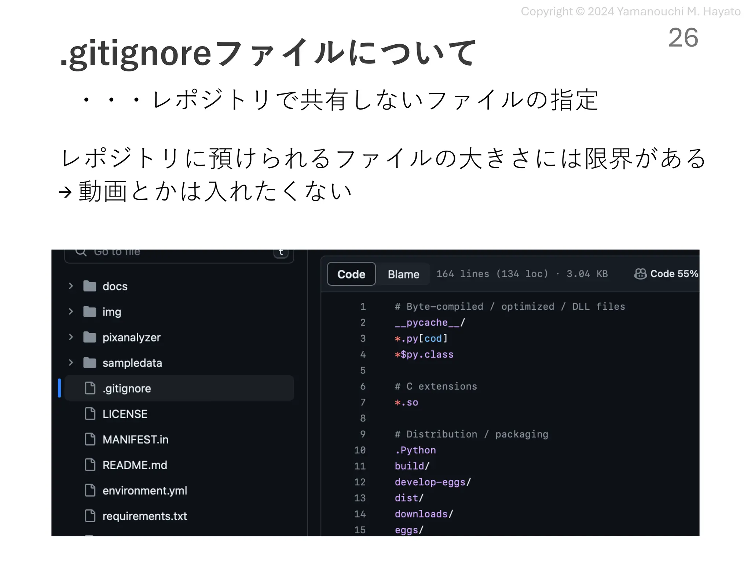Click the downloads/ code line
This screenshot has width=751, height=563.
(x=424, y=514)
